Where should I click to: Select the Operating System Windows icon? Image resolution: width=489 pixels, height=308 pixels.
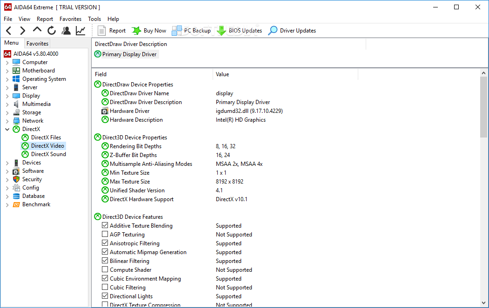(16, 79)
